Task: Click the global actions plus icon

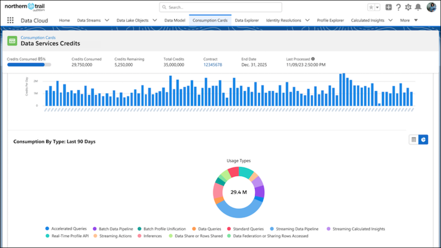Action: 389,7
